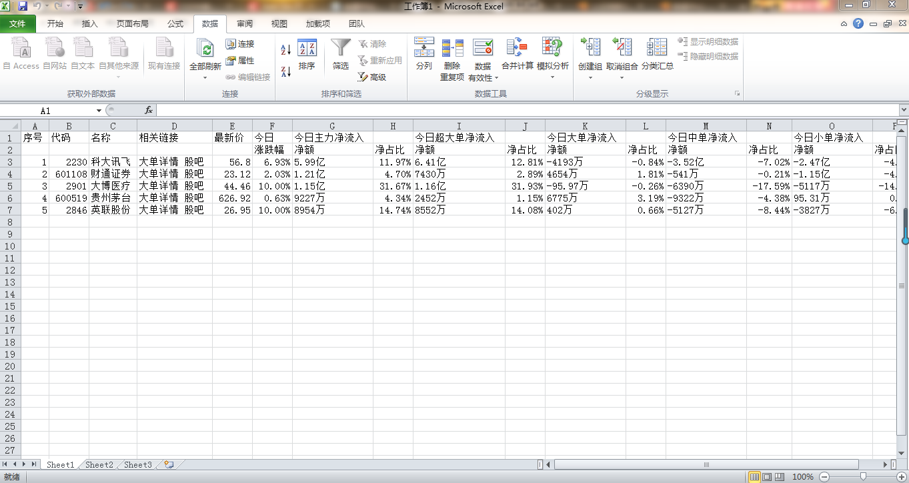Customize the Quick Access Toolbar dropdown

click(80, 7)
